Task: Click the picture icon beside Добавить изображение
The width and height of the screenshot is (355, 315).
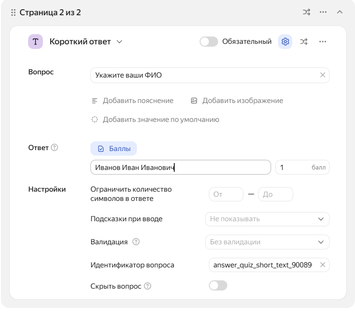Action: (194, 101)
